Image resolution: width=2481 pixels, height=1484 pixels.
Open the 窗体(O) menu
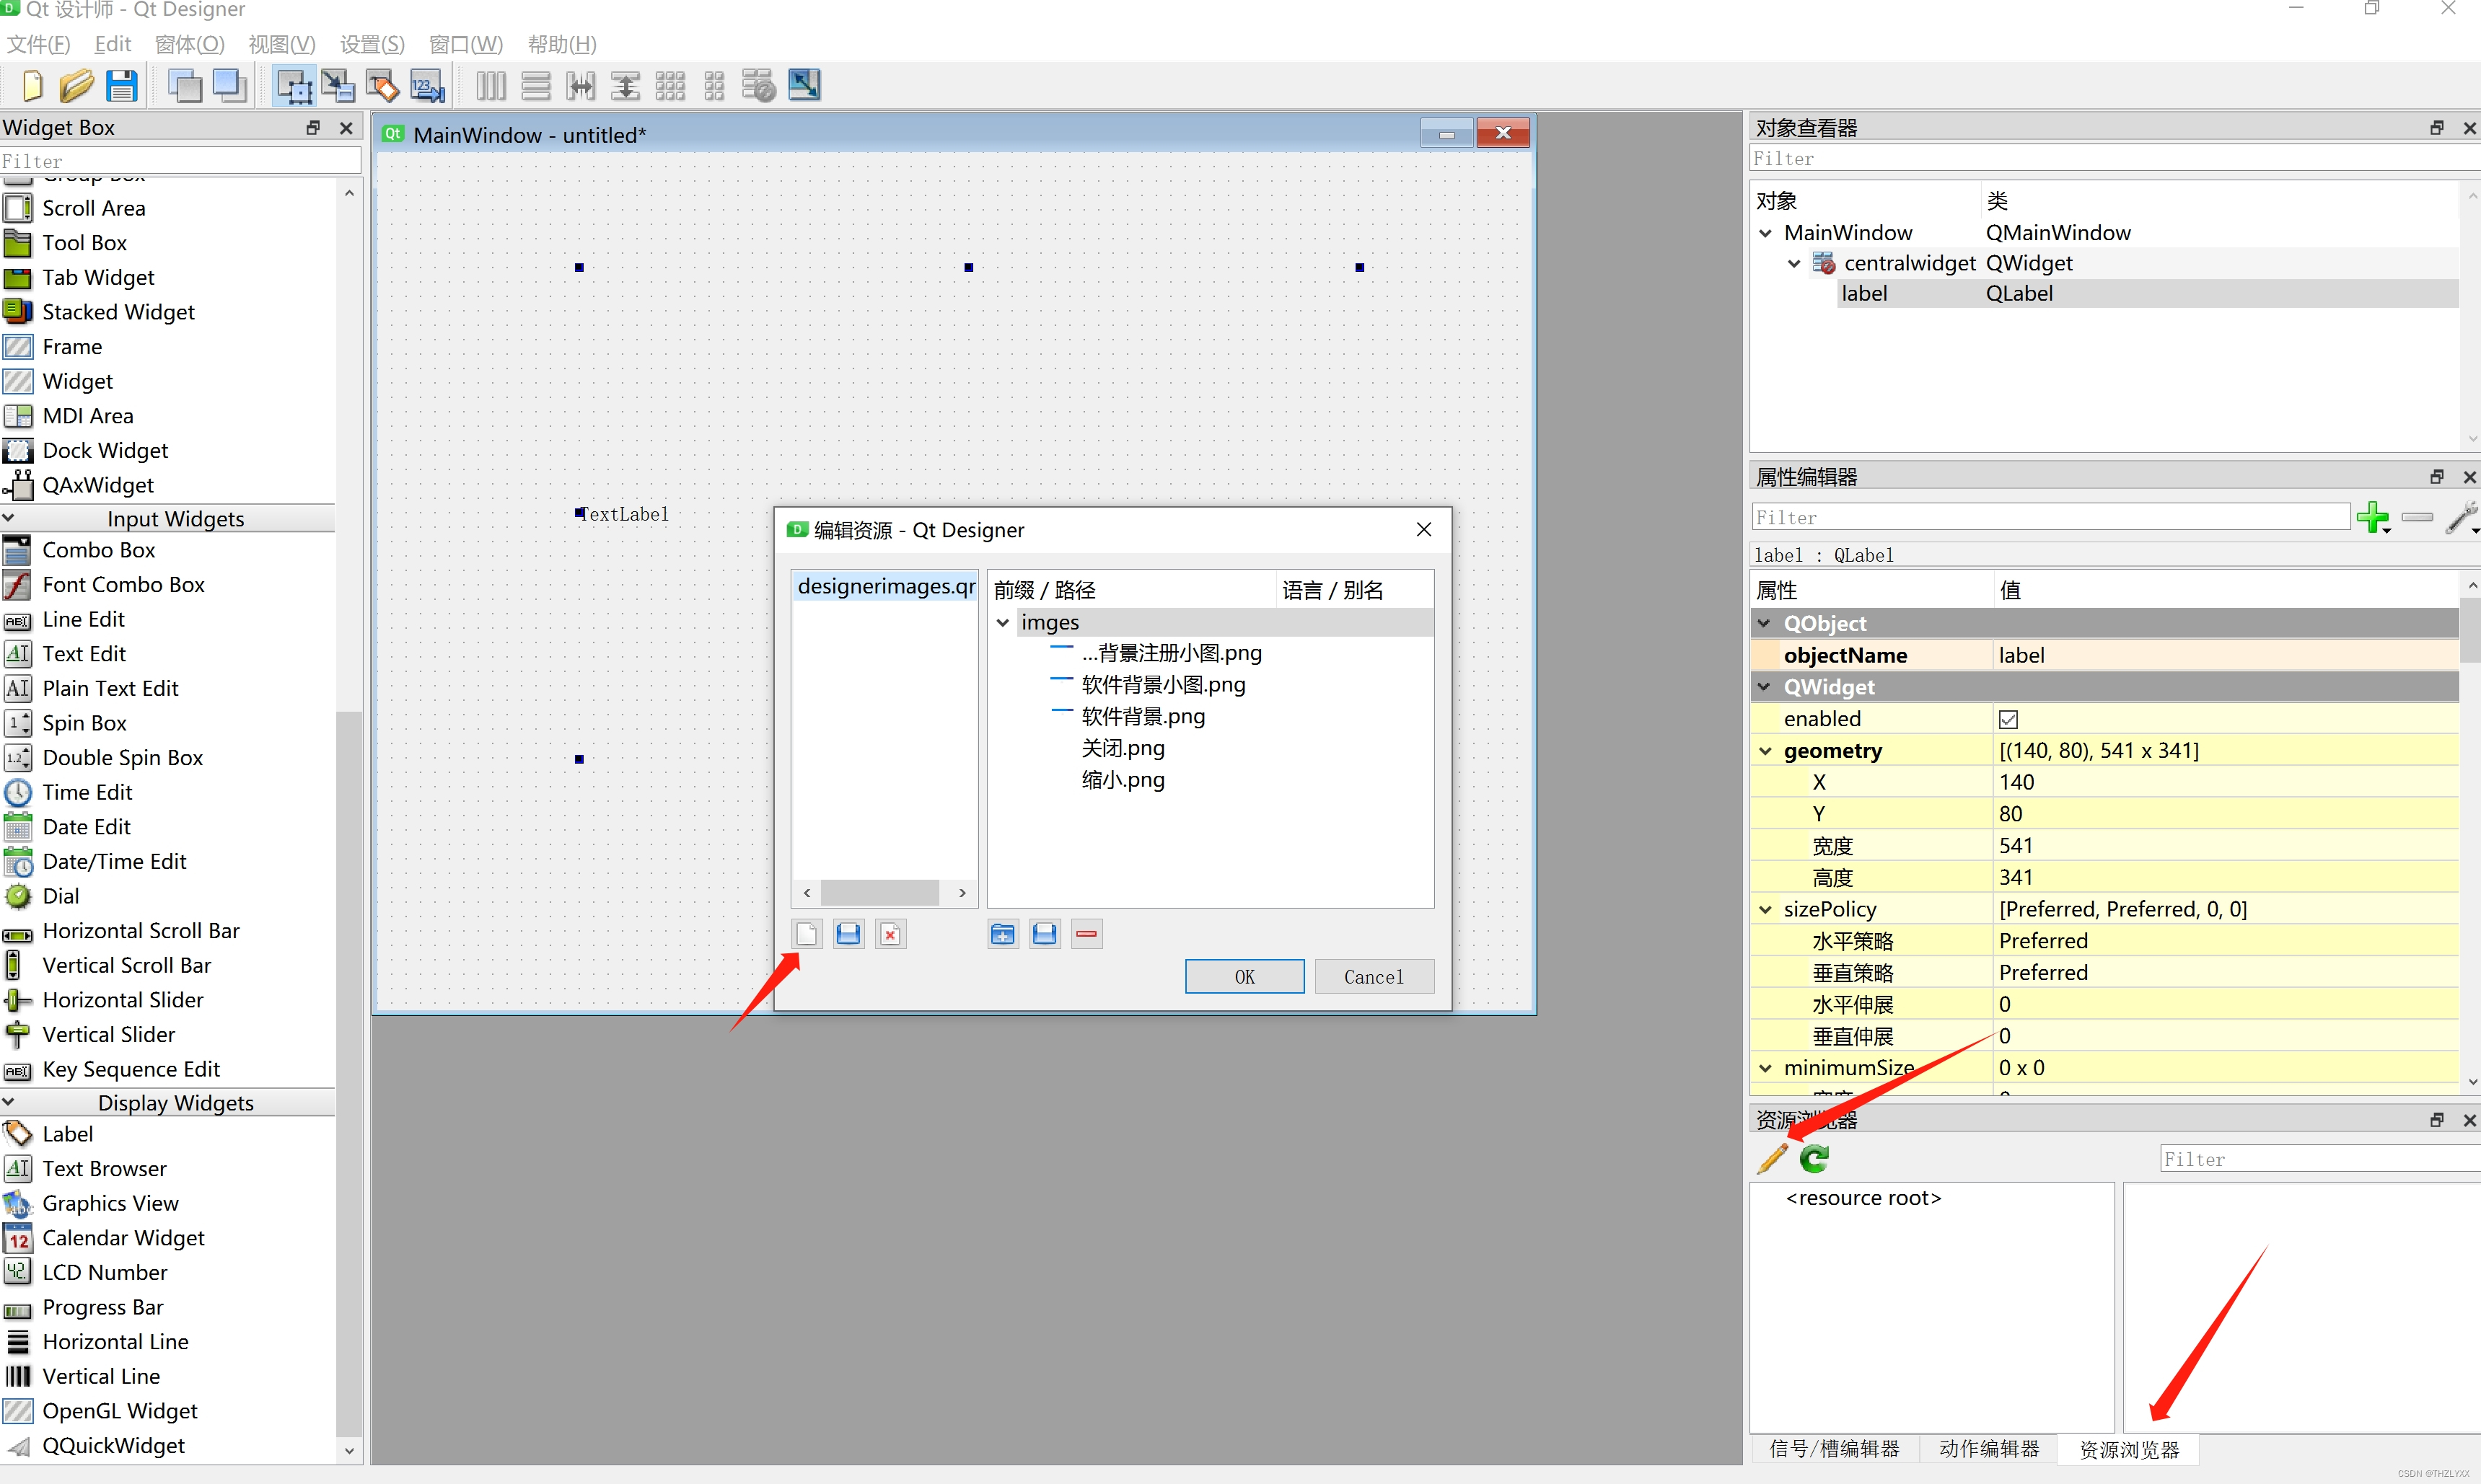pos(190,44)
